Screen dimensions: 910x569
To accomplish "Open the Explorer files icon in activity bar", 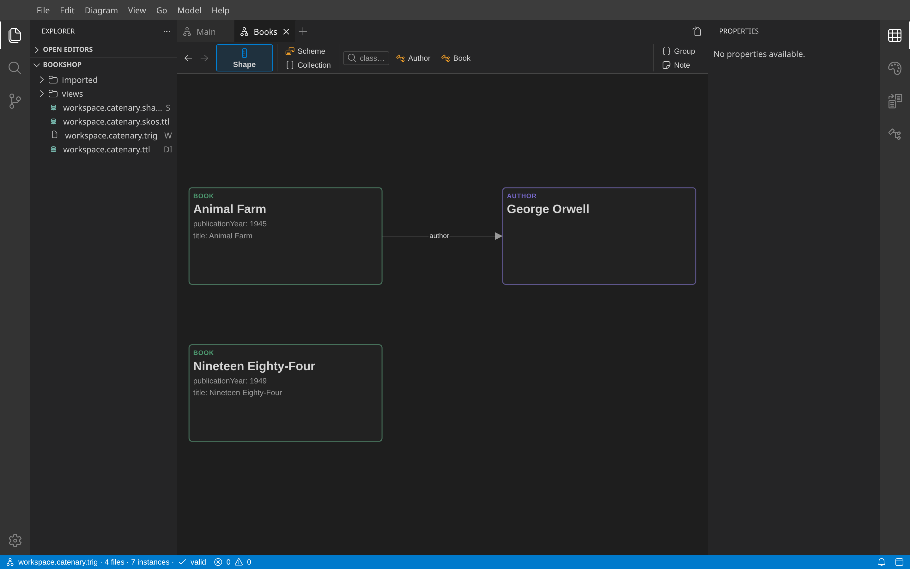I will 15,35.
